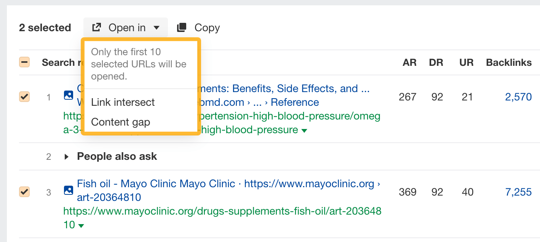Viewport: 540px width, 242px height.
Task: Click the Open in external-link icon
Action: point(97,27)
